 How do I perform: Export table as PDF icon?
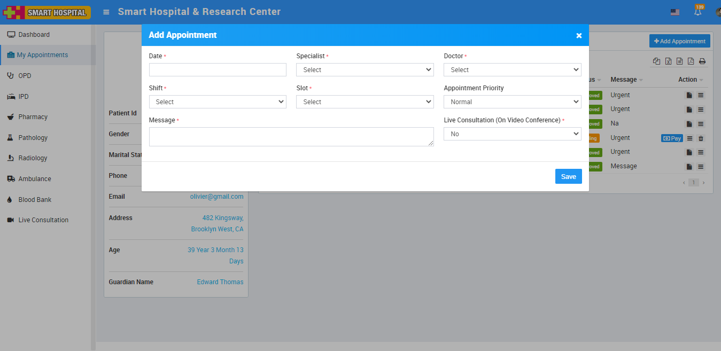pyautogui.click(x=691, y=61)
